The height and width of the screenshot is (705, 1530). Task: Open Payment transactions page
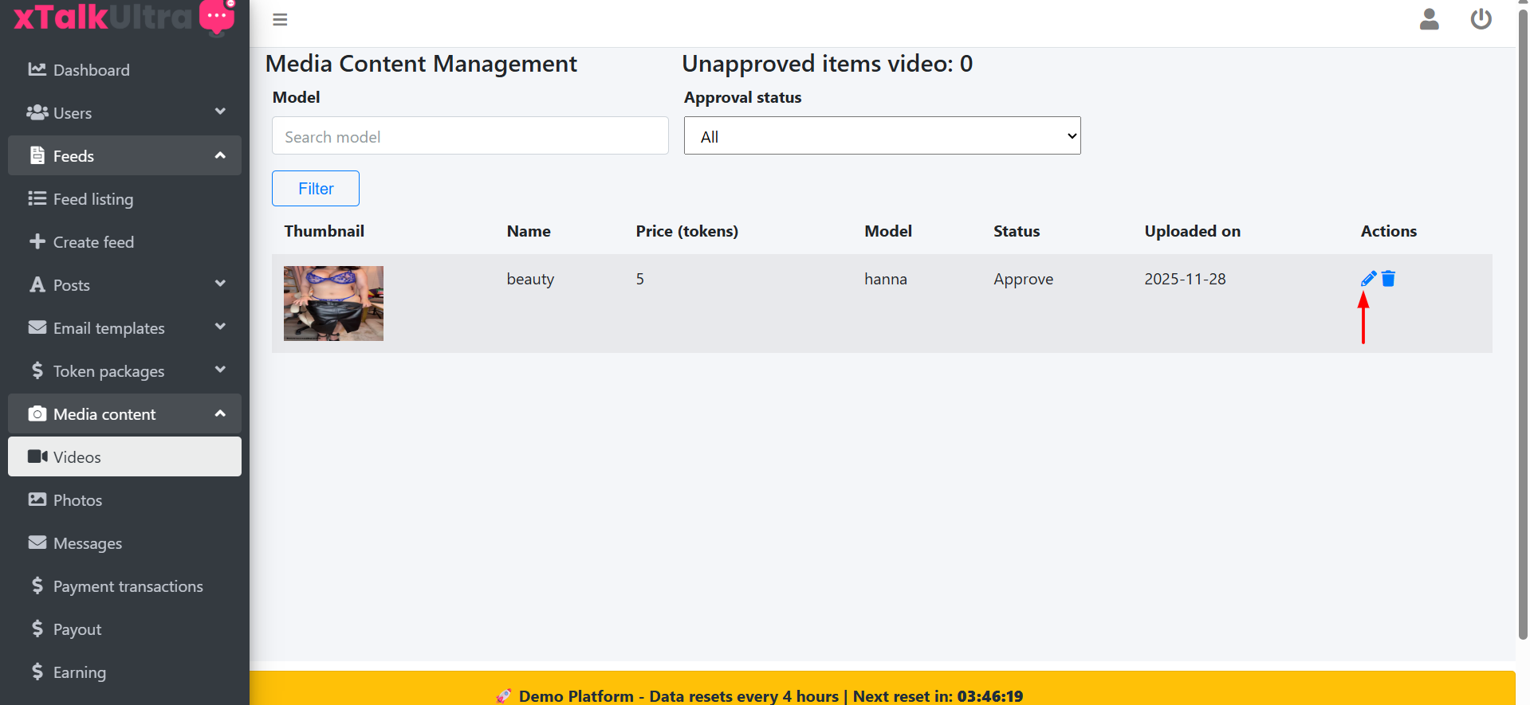[128, 586]
